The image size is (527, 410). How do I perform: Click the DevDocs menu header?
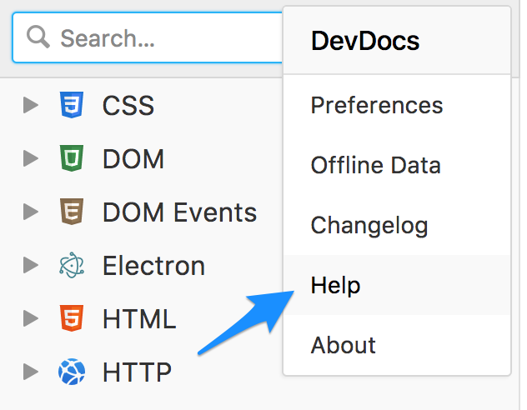coord(365,41)
